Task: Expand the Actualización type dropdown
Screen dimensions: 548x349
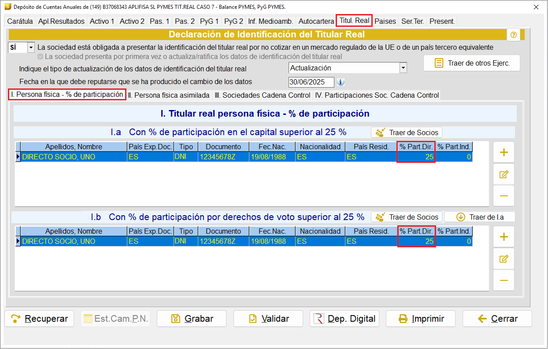Action: 403,68
